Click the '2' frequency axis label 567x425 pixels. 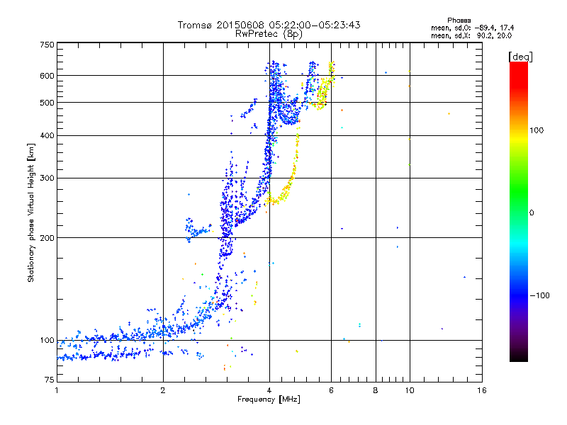(163, 390)
